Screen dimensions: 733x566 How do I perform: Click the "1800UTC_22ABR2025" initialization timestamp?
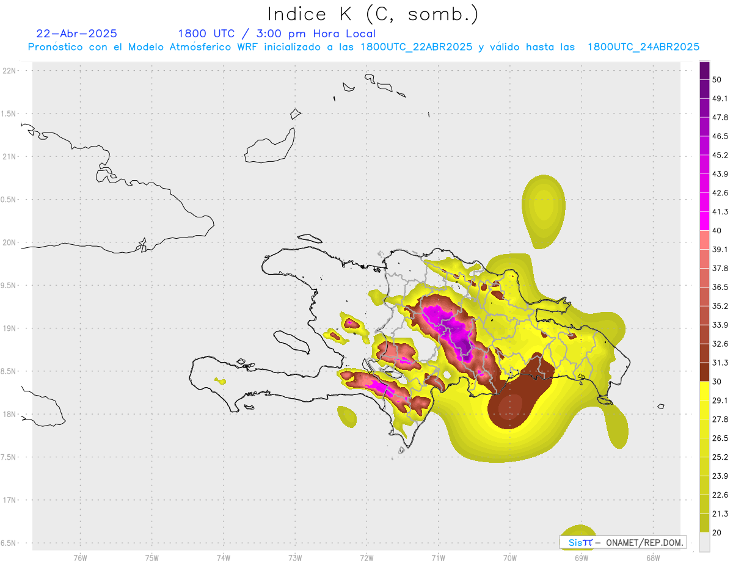417,47
